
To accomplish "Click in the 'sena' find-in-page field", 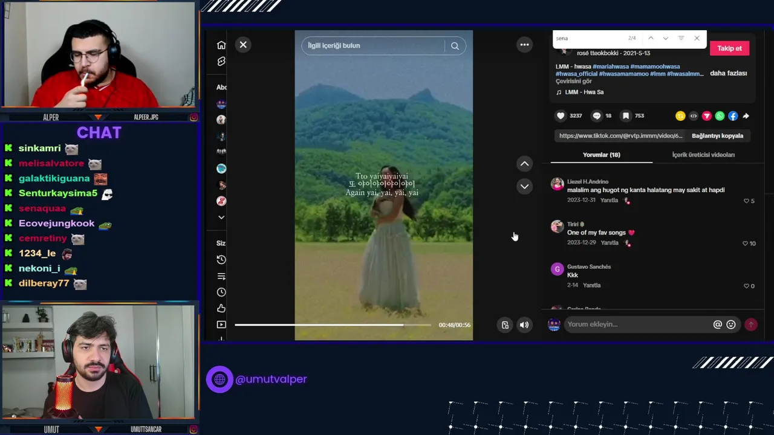I will tap(590, 38).
